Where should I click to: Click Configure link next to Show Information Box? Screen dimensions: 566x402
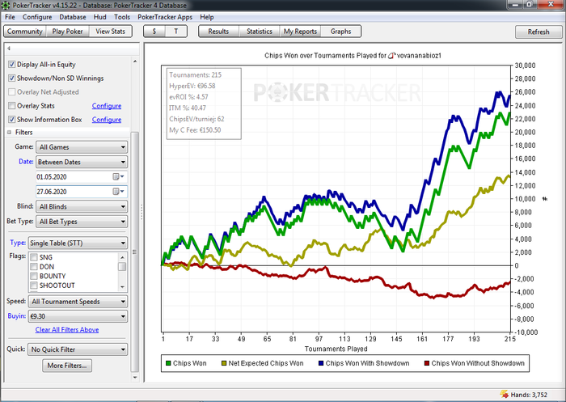pyautogui.click(x=107, y=120)
